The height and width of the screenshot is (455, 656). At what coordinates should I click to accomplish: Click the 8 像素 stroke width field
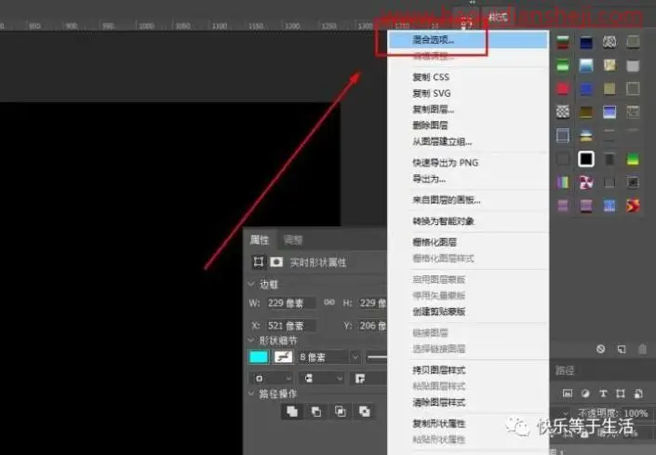coord(323,357)
